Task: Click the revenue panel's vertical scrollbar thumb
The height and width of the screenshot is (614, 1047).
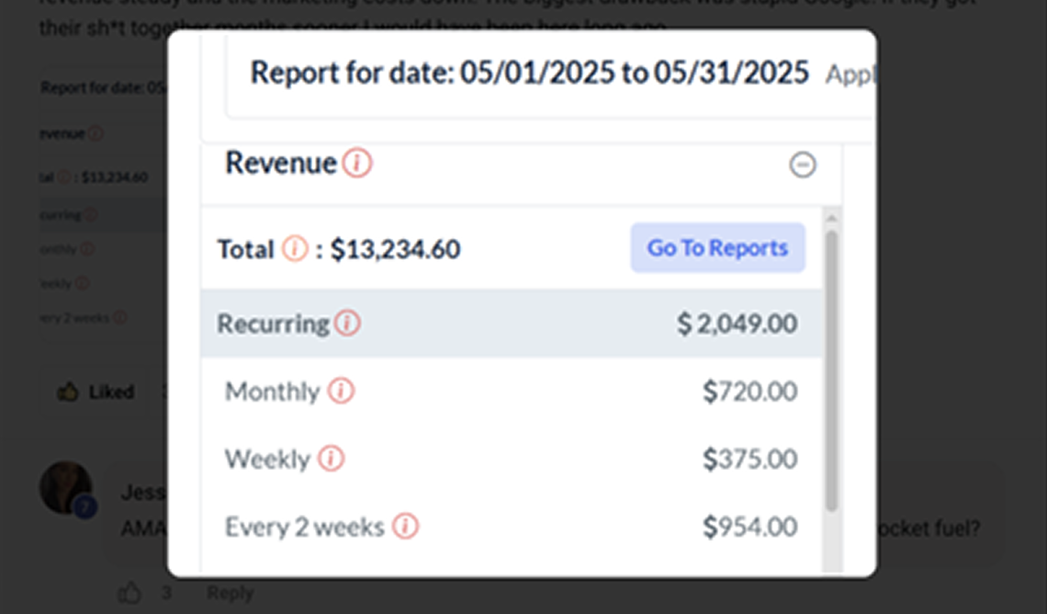Action: [x=832, y=368]
